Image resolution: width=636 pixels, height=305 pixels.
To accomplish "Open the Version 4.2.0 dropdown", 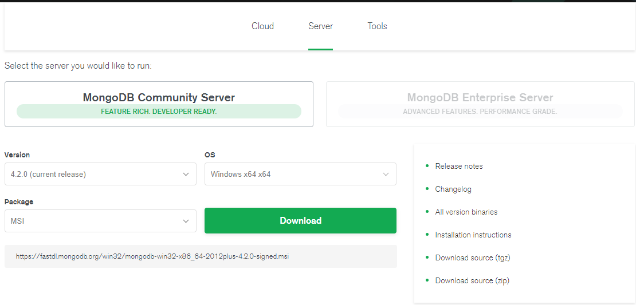I will point(101,174).
